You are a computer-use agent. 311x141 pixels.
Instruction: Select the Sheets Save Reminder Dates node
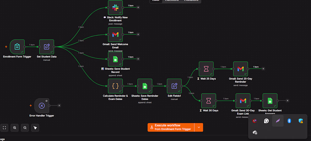tap(145, 86)
